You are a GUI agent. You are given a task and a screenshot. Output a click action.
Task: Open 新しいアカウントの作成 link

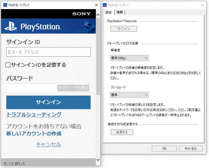point(34,134)
